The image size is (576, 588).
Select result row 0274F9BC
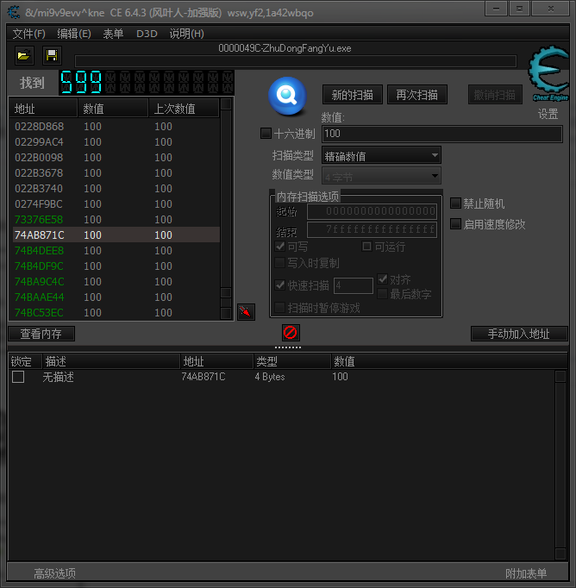[x=116, y=204]
